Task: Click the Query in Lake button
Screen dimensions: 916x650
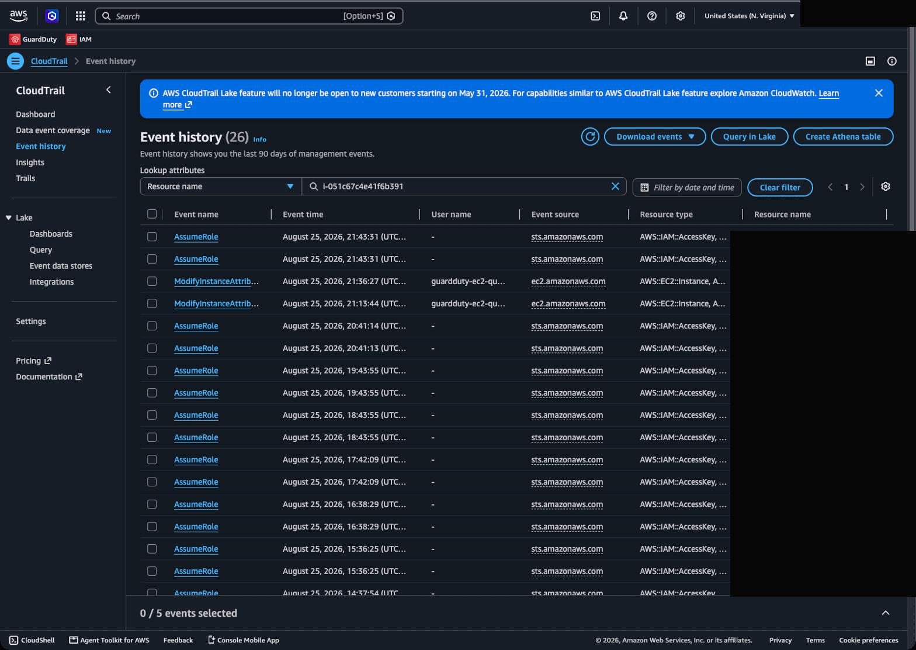Action: tap(750, 137)
